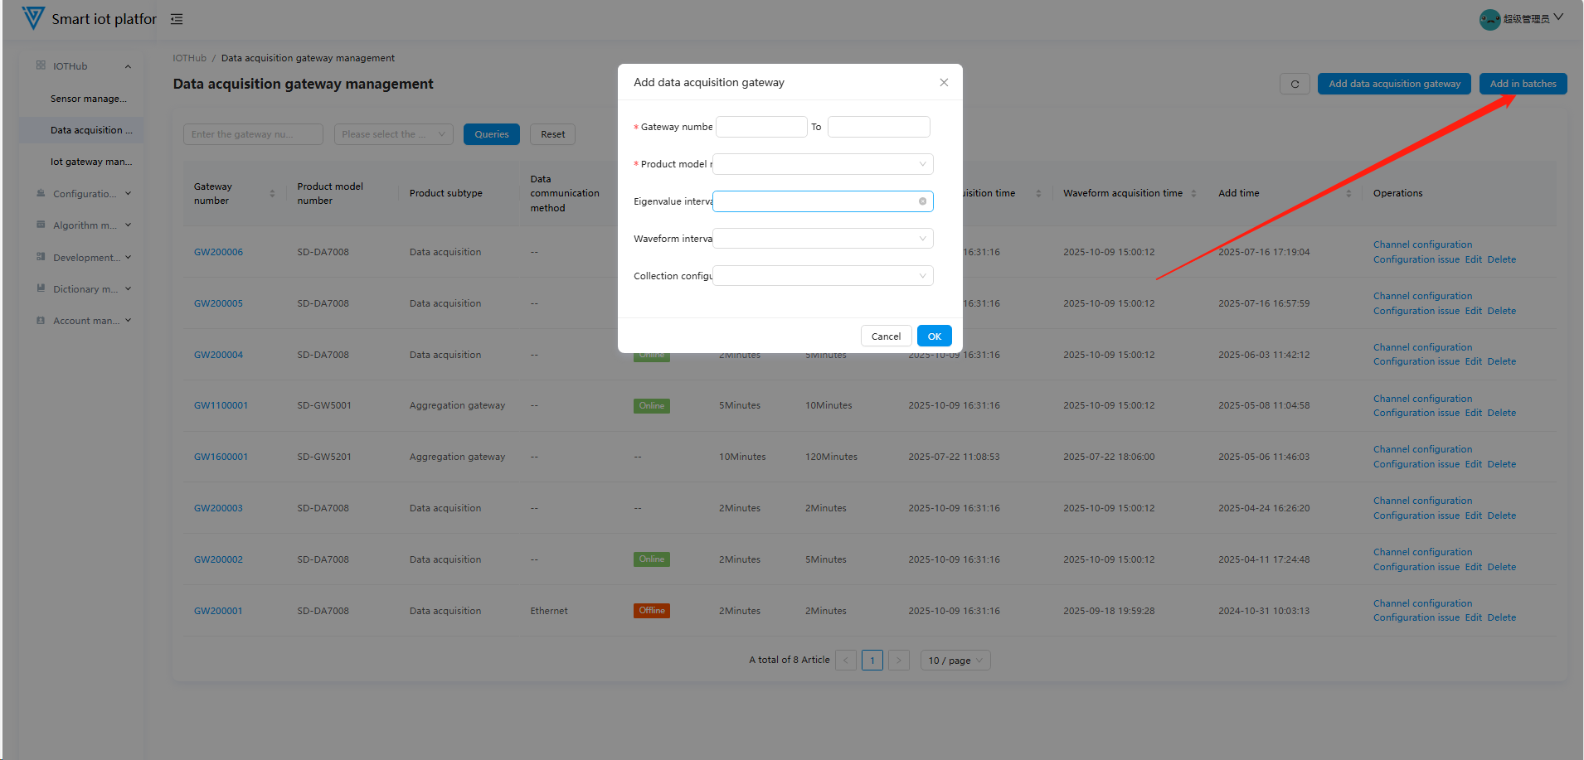Click OK in the add gateway dialog
Image resolution: width=1584 pixels, height=760 pixels.
pos(935,336)
